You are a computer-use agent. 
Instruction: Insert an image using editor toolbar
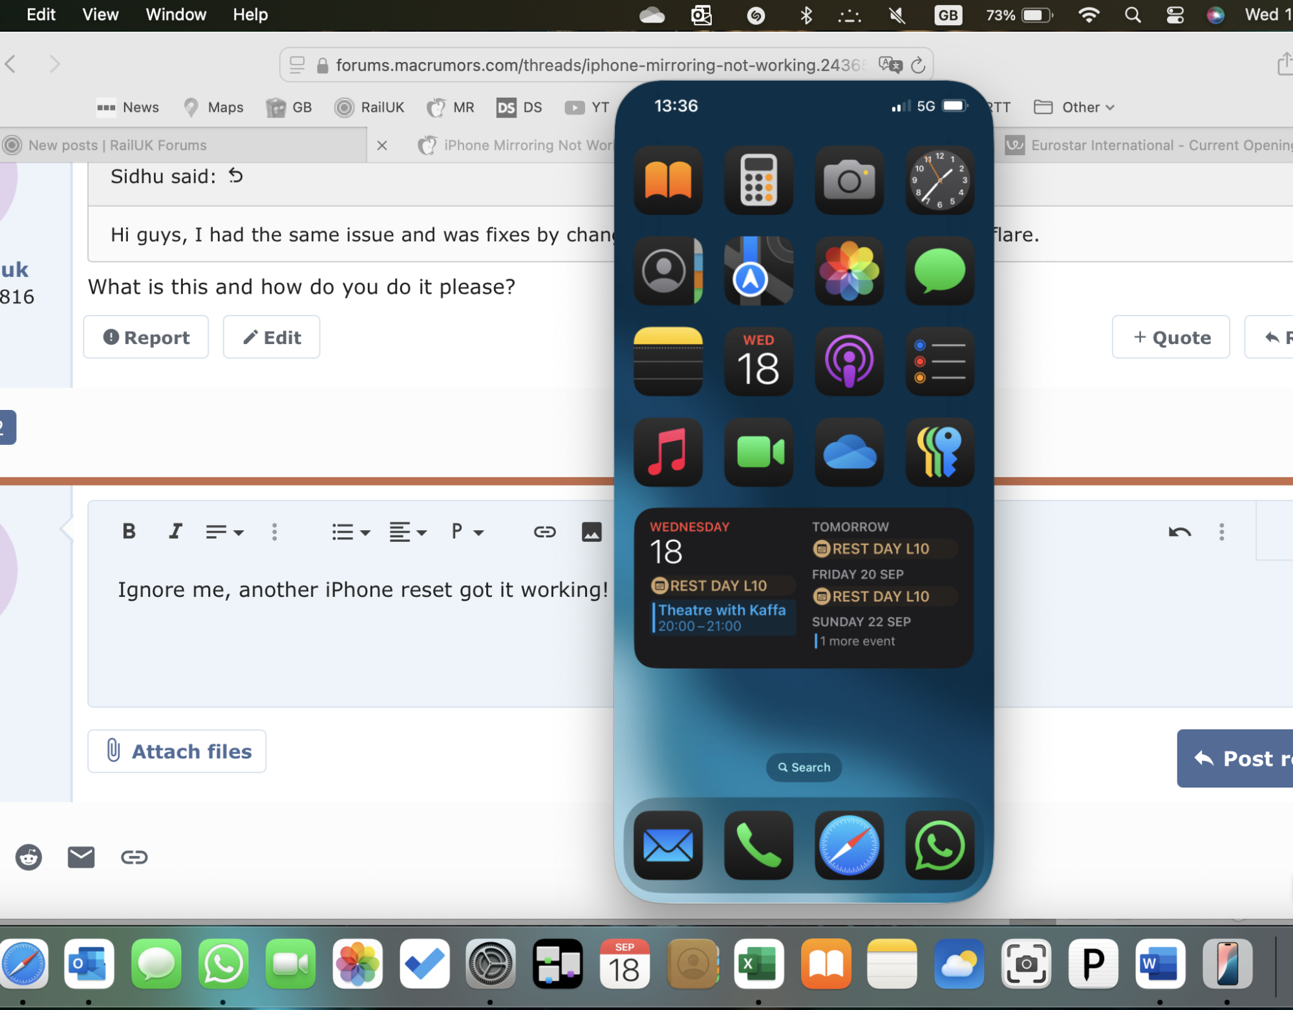click(x=591, y=532)
